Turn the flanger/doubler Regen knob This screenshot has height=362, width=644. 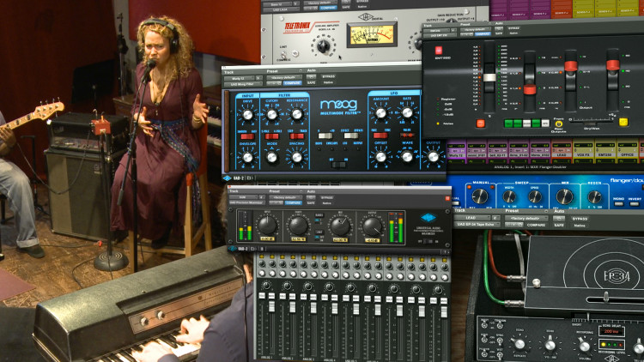pyautogui.click(x=594, y=197)
